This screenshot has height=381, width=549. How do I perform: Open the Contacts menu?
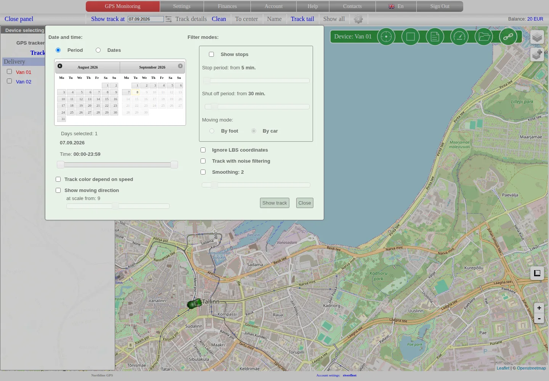pyautogui.click(x=352, y=6)
